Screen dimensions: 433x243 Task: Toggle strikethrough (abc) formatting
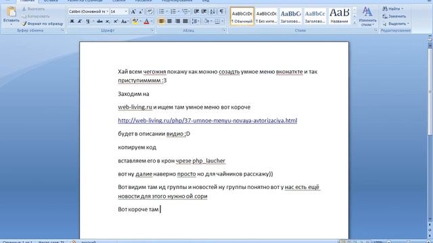(x=99, y=21)
